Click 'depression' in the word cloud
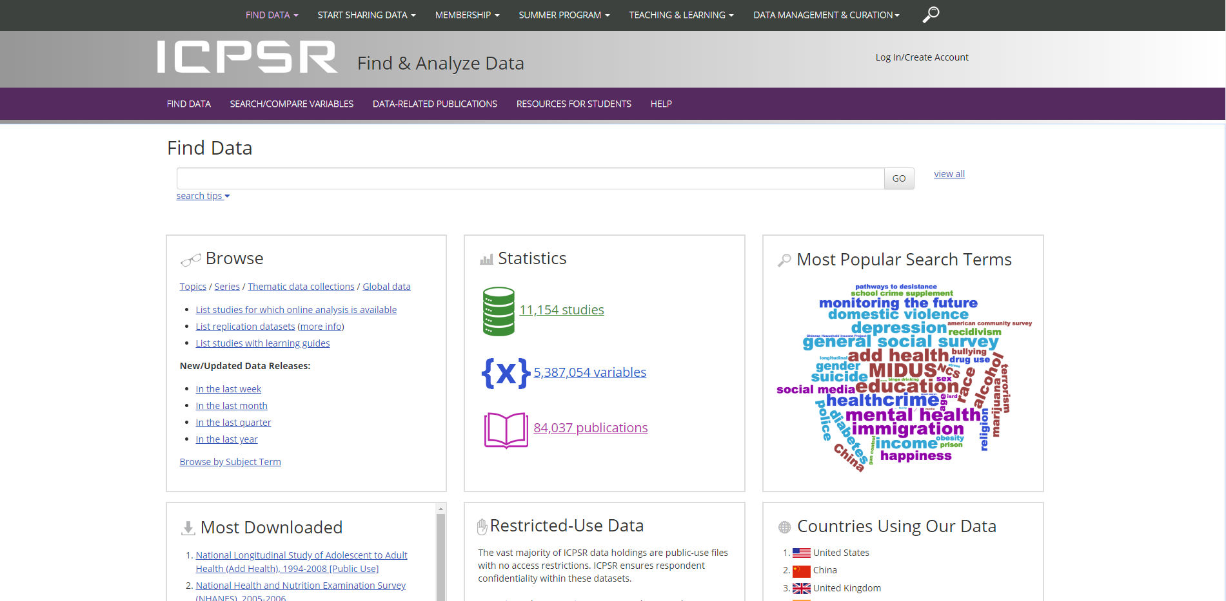The image size is (1226, 601). [x=898, y=328]
